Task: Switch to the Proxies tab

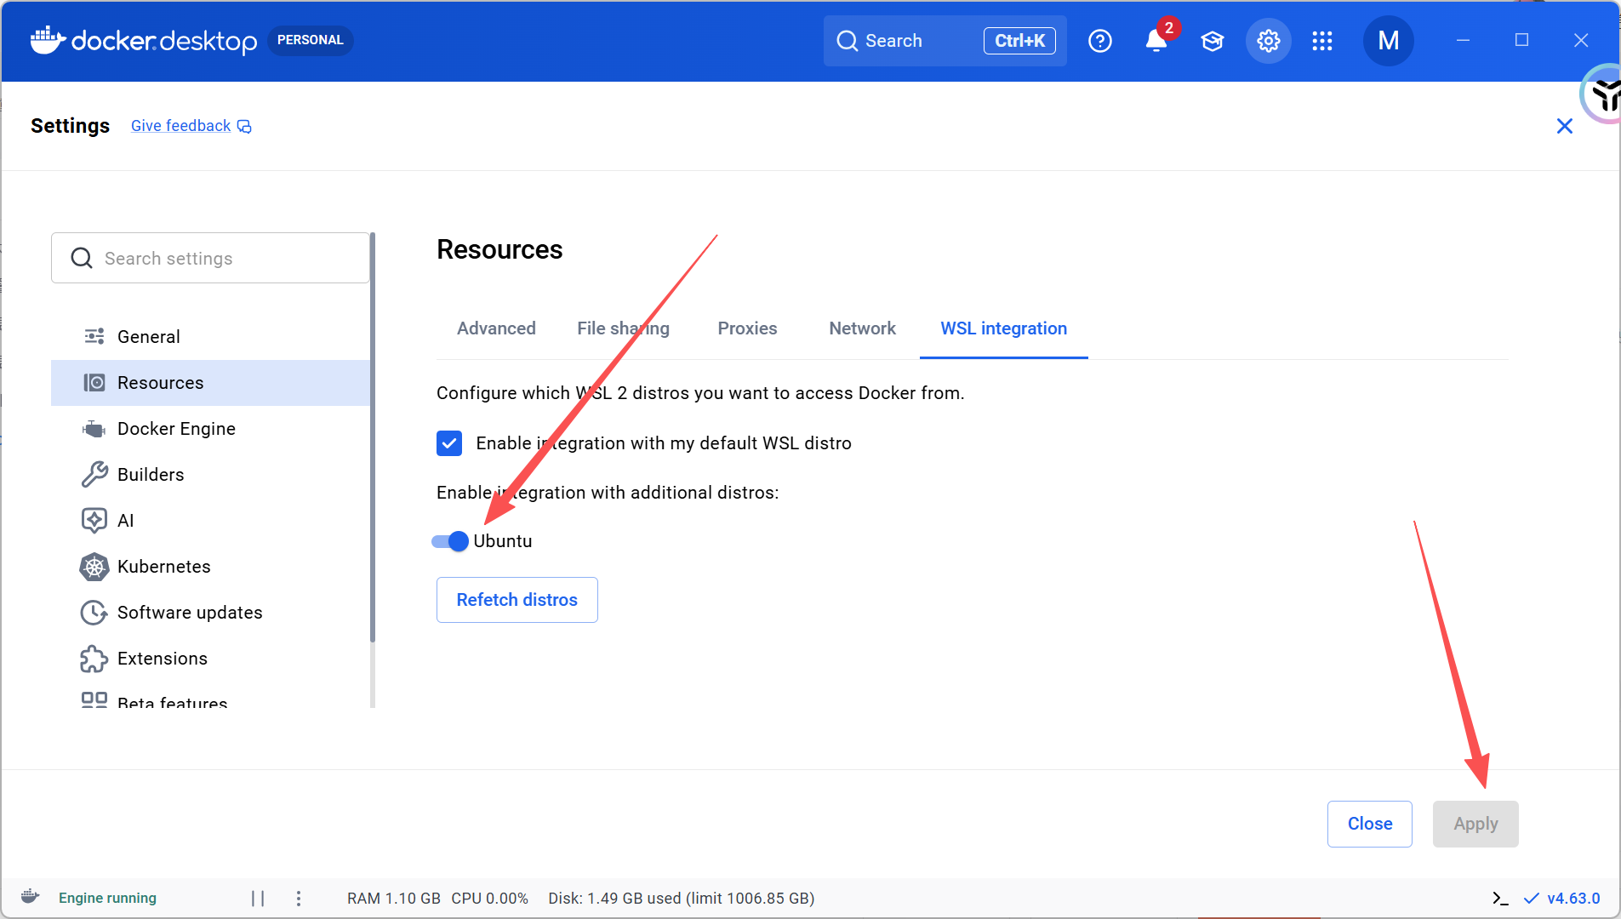Action: coord(747,328)
